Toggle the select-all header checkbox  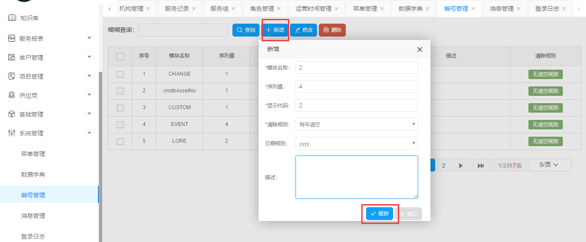[x=120, y=56]
